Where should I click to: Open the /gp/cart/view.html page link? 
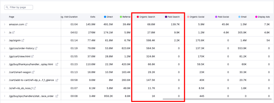pos(20,56)
